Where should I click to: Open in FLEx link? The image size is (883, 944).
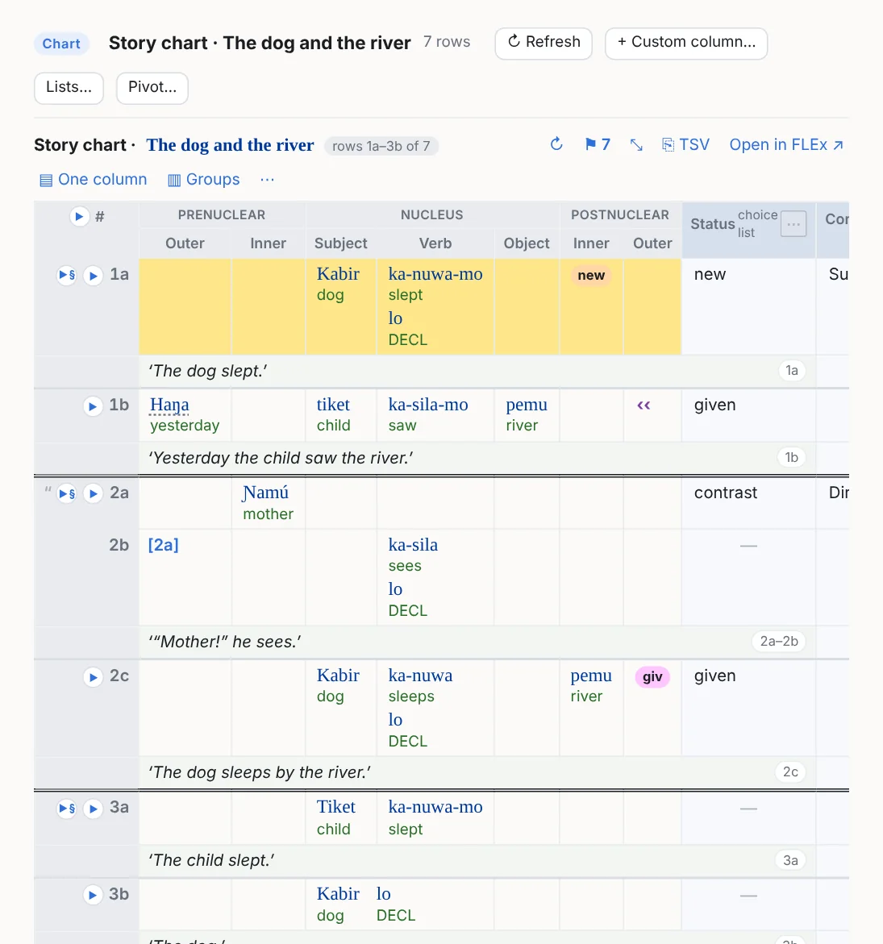coord(786,144)
